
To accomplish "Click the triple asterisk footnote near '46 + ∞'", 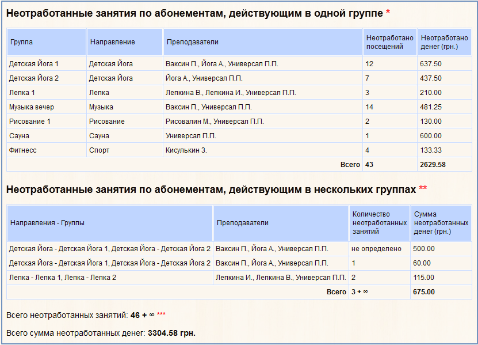I will pos(161,314).
